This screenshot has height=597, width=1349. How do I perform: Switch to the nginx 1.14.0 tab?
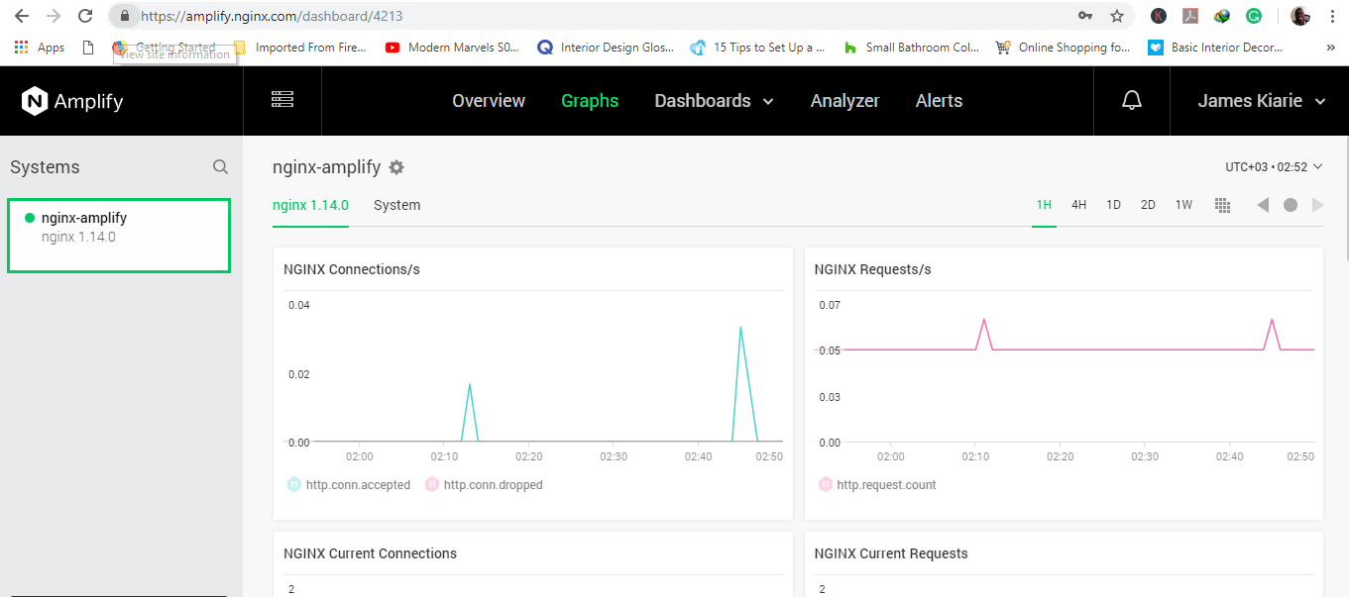(310, 205)
